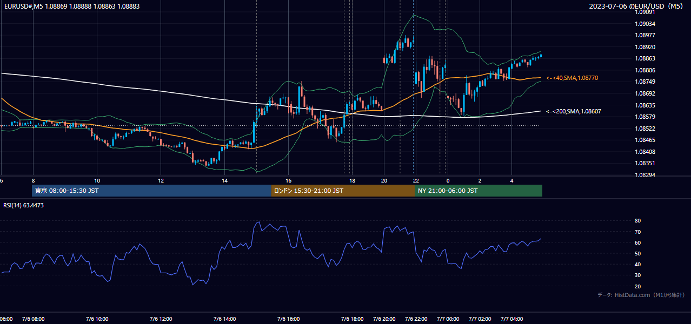This screenshot has height=324, width=691.
Task: Click the '7/6 16:00' time axis label
Action: (x=288, y=319)
